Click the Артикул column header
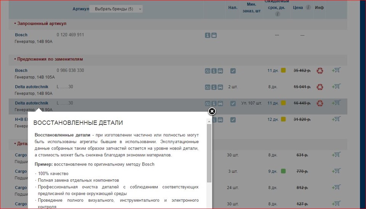 81,9
